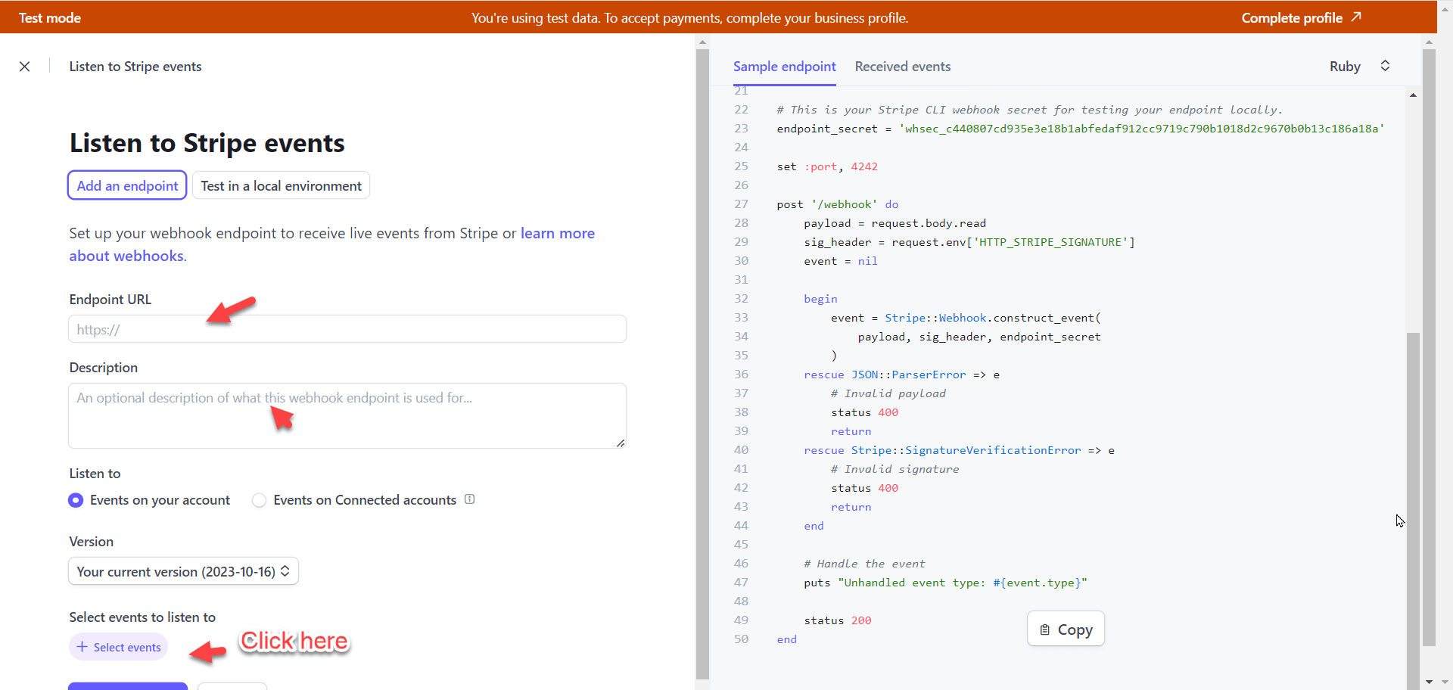This screenshot has height=690, width=1453.
Task: Open the API version dropdown
Action: point(183,571)
